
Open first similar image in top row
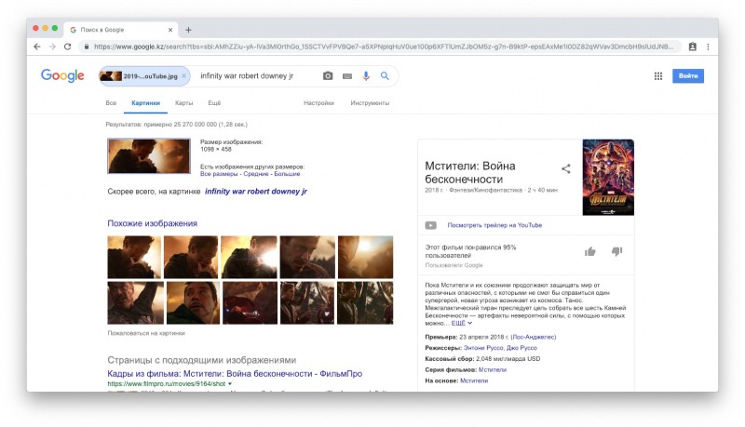click(x=134, y=257)
